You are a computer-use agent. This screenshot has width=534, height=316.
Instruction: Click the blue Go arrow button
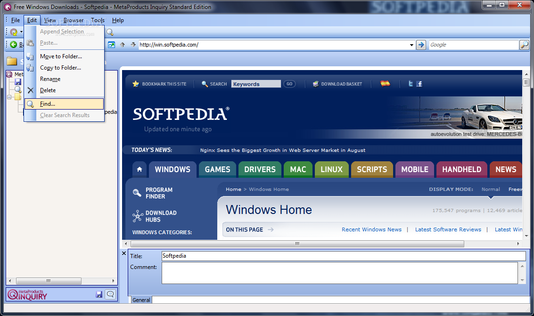(421, 45)
